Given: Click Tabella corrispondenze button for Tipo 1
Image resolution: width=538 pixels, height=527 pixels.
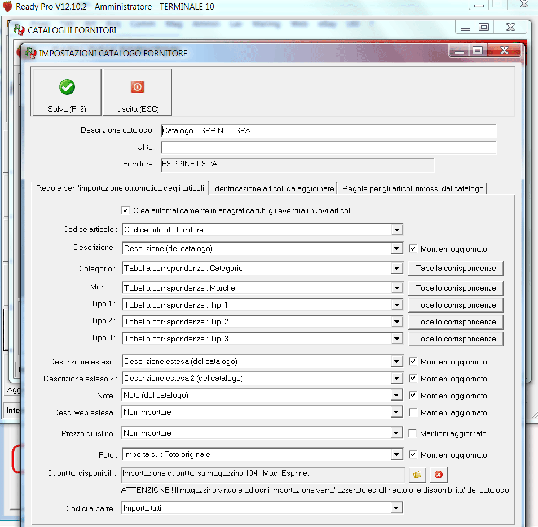Looking at the screenshot, I should (456, 305).
